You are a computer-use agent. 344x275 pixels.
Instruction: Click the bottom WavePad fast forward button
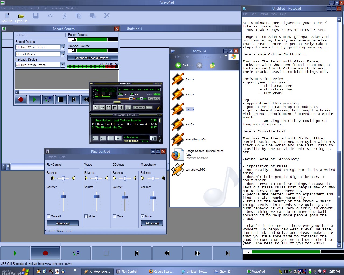[197, 253]
